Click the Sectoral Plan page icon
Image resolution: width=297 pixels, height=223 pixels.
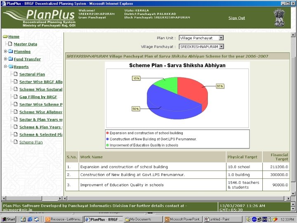coord(16,74)
